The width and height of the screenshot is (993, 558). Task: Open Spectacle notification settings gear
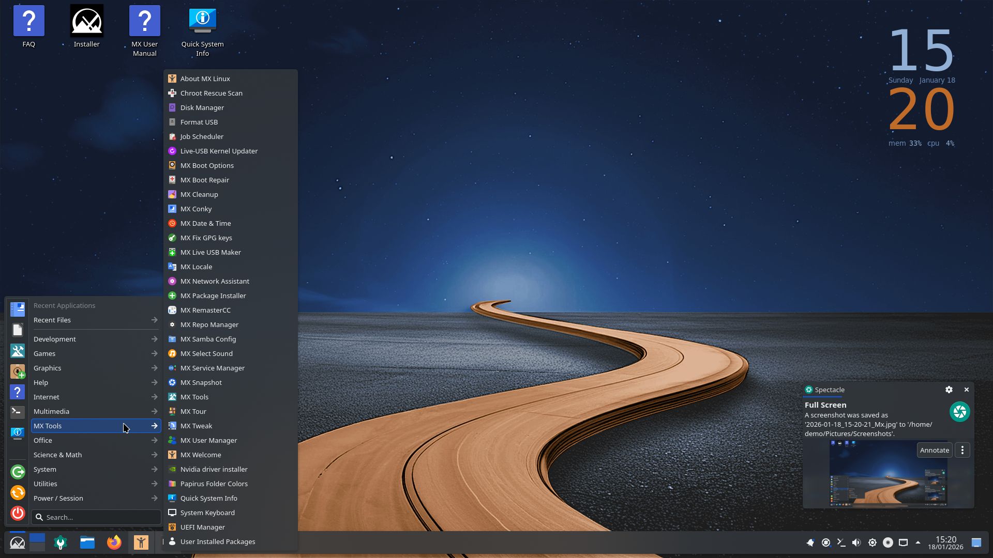click(x=949, y=390)
